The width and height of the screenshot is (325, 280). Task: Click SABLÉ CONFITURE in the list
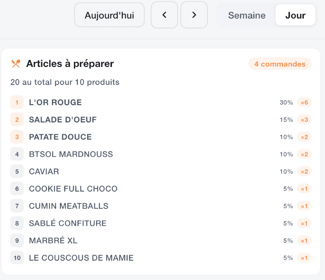[x=68, y=223]
